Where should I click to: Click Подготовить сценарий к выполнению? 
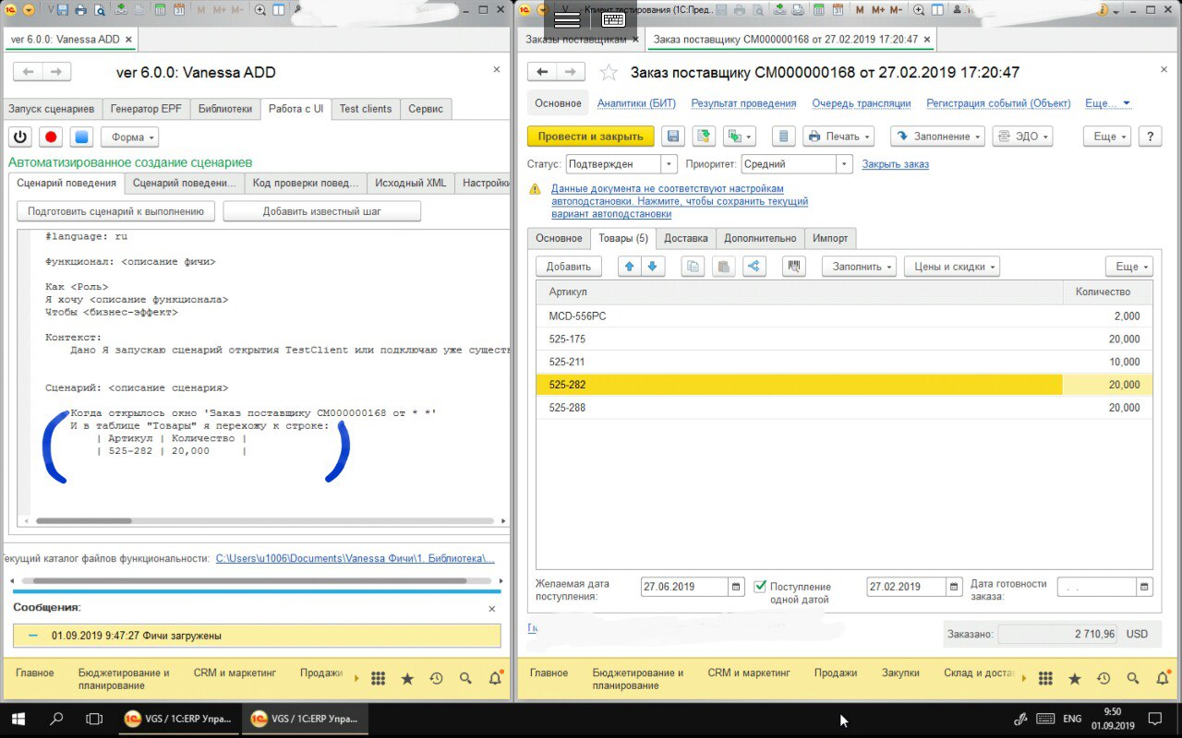pos(116,211)
